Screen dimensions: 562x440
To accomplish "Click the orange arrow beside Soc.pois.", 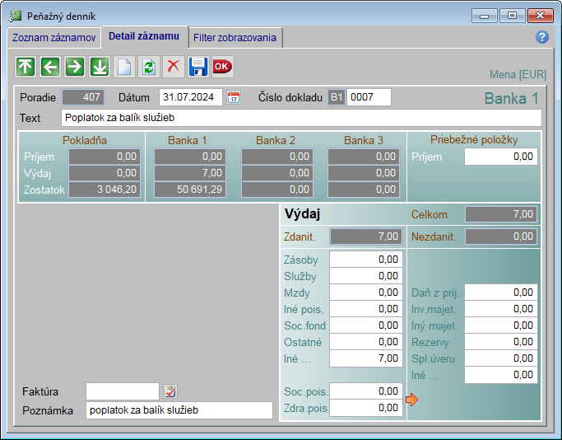I will coord(411,399).
